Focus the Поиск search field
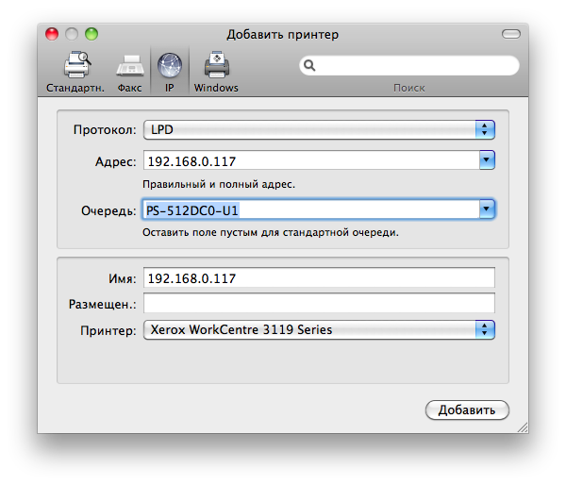 coord(409,65)
